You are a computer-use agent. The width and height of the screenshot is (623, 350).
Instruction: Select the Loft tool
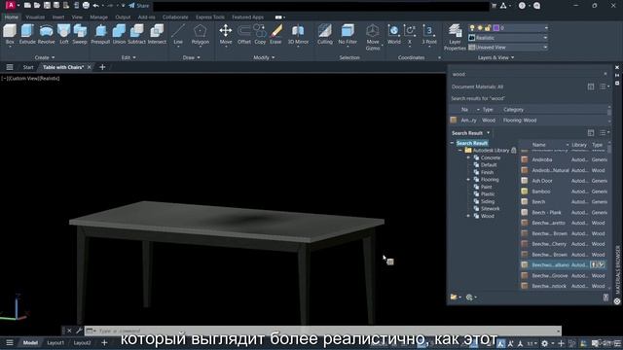coord(64,34)
